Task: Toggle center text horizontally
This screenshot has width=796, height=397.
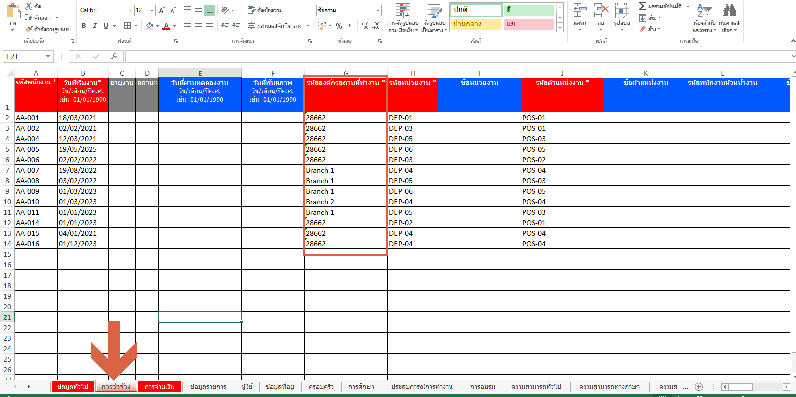Action: [199, 26]
